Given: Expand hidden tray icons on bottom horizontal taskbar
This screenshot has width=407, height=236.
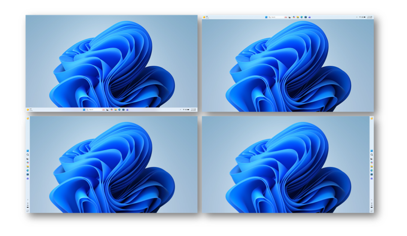Looking at the screenshot, I should [180, 110].
